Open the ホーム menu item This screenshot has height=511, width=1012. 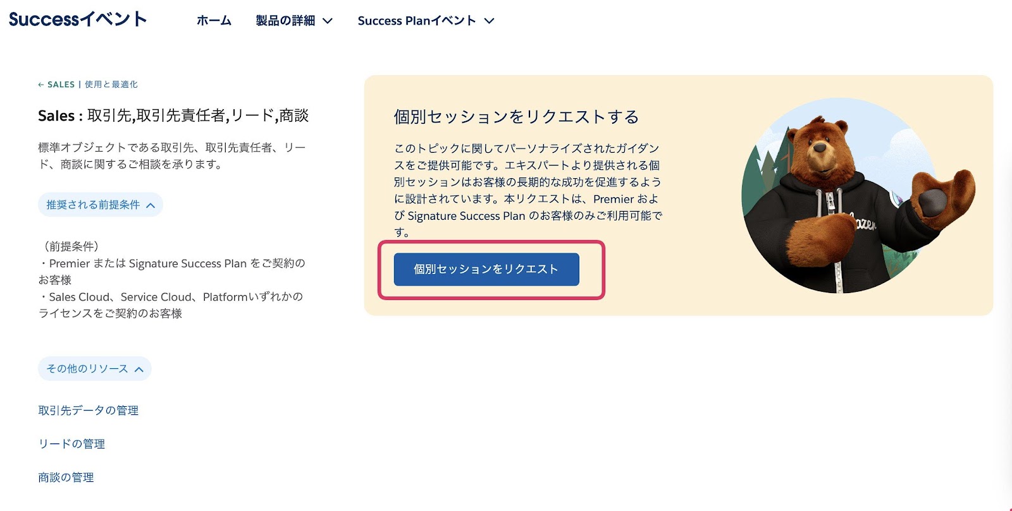click(214, 21)
